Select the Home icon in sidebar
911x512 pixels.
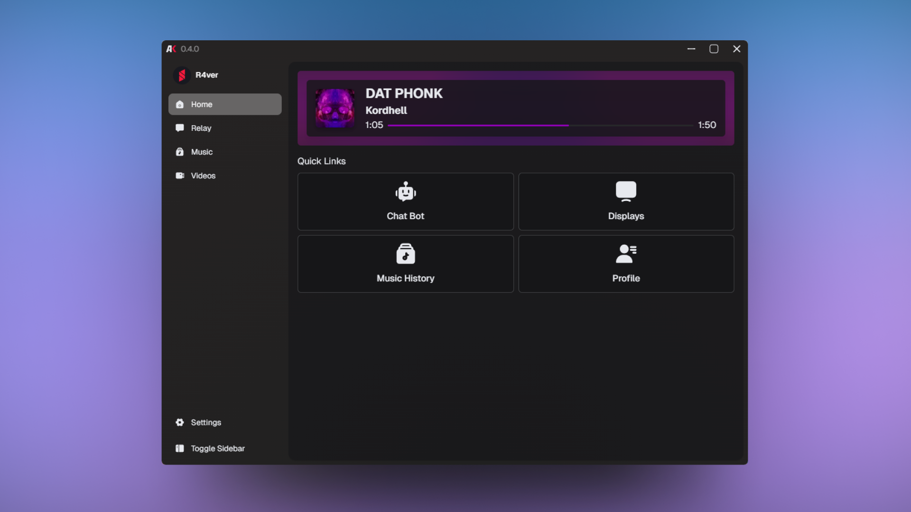[180, 104]
